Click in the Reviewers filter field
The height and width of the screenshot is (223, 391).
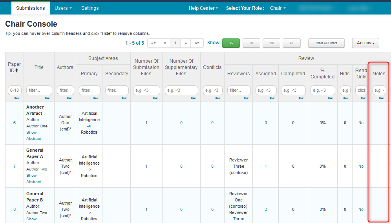[238, 91]
